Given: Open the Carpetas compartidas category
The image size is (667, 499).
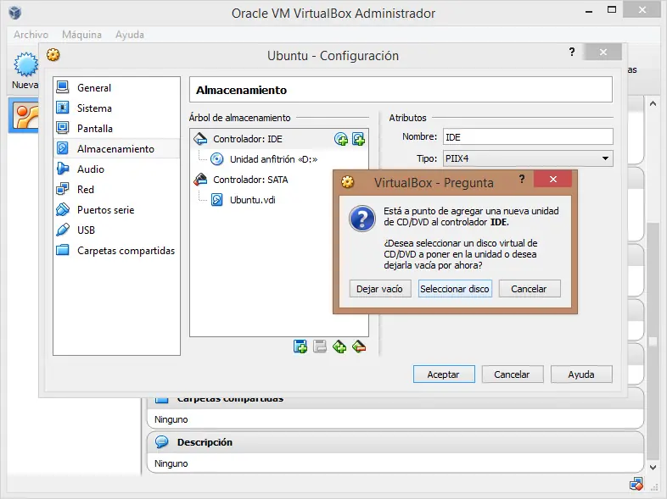Looking at the screenshot, I should point(116,251).
